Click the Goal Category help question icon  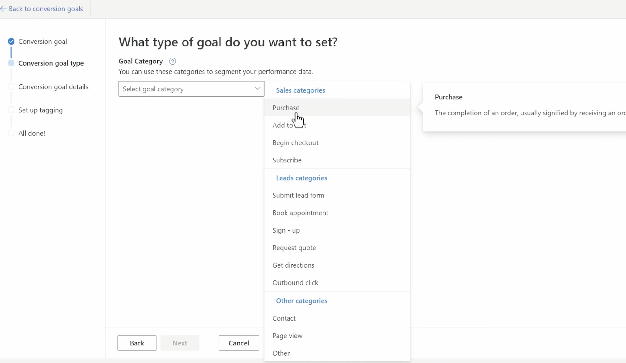[172, 61]
